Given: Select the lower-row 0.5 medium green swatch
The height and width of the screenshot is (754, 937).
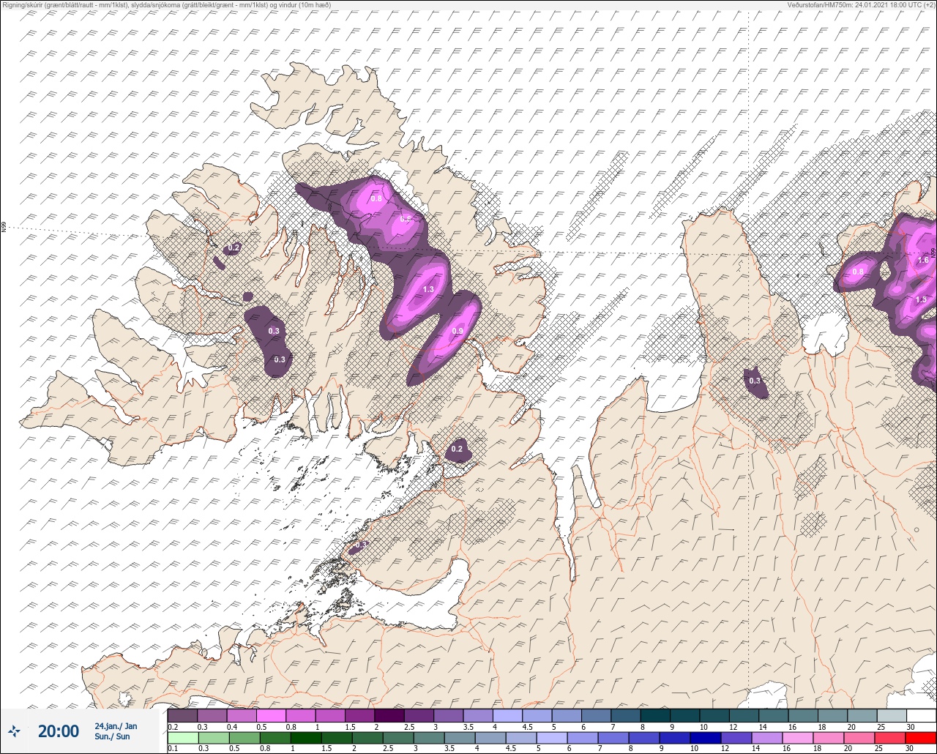Looking at the screenshot, I should (243, 737).
